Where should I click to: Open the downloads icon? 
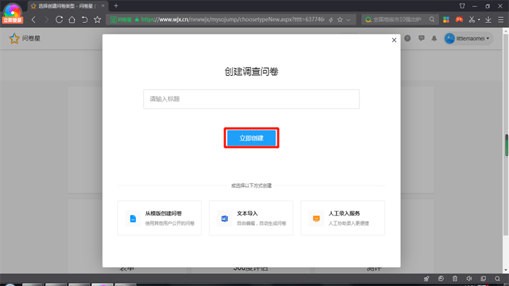coord(488,20)
